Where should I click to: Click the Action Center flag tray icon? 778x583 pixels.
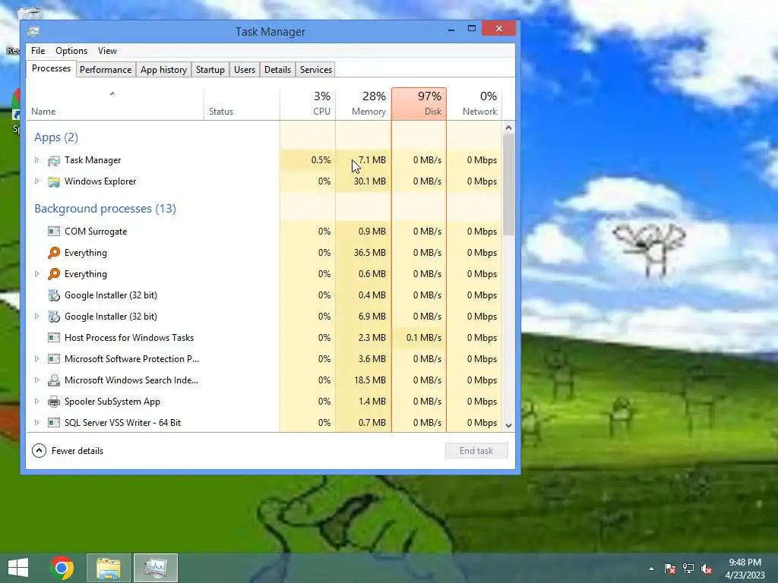(670, 569)
